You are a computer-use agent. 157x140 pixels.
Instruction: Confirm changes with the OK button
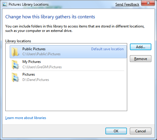click(x=116, y=131)
